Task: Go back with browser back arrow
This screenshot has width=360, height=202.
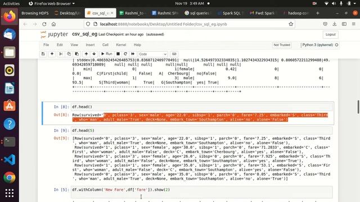Action: coord(25,24)
